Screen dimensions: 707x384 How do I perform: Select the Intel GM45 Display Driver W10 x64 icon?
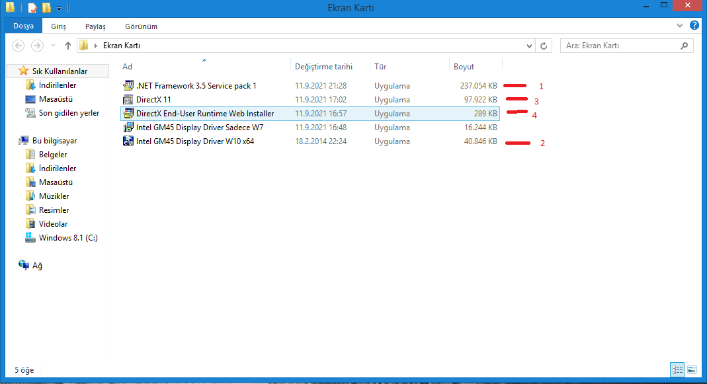[x=128, y=141]
